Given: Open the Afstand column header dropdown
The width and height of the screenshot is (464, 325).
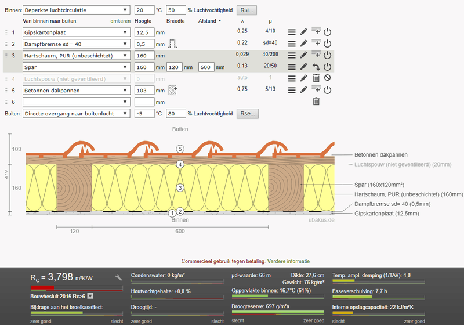Looking at the screenshot, I should (x=209, y=21).
